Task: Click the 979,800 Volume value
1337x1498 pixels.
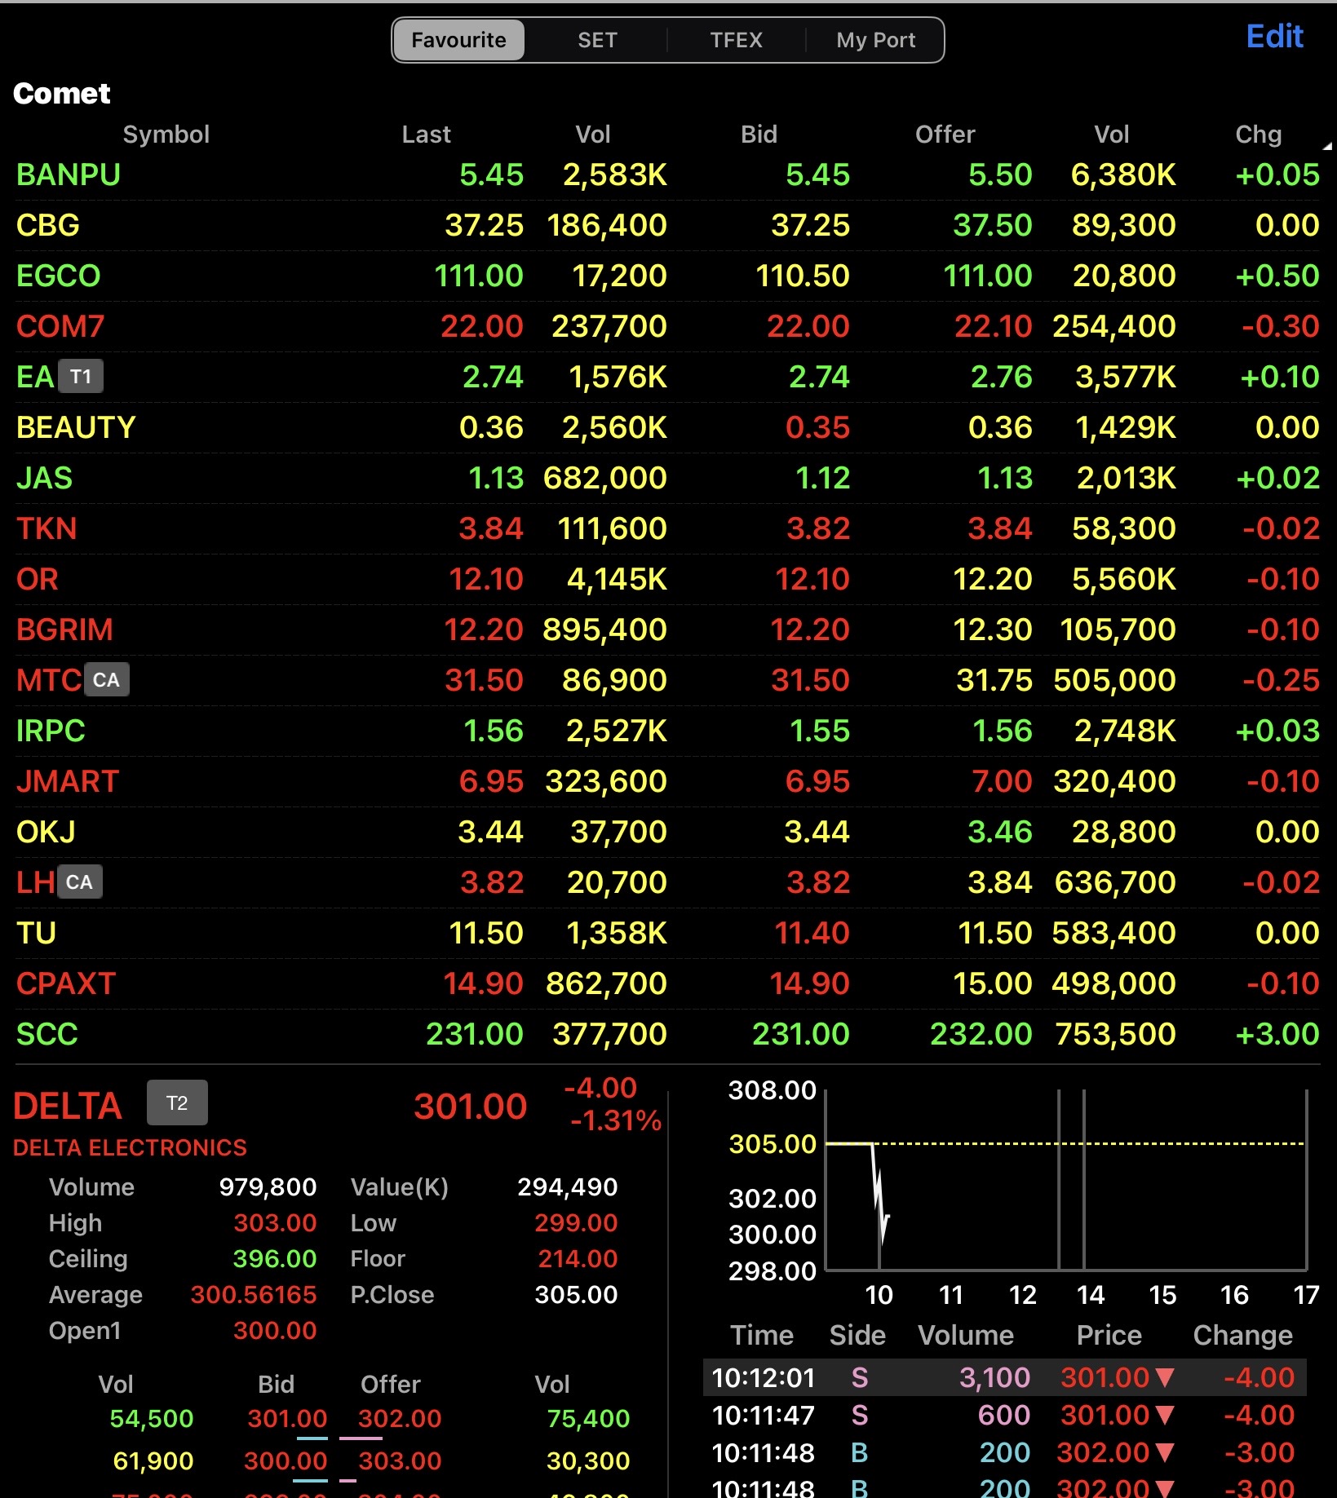Action: [x=268, y=1186]
